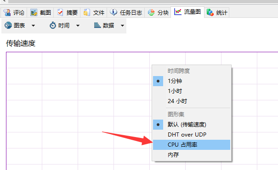The width and height of the screenshot is (278, 170).
Task: Expand the 图表 dropdown arrow
Action: [x=33, y=26]
